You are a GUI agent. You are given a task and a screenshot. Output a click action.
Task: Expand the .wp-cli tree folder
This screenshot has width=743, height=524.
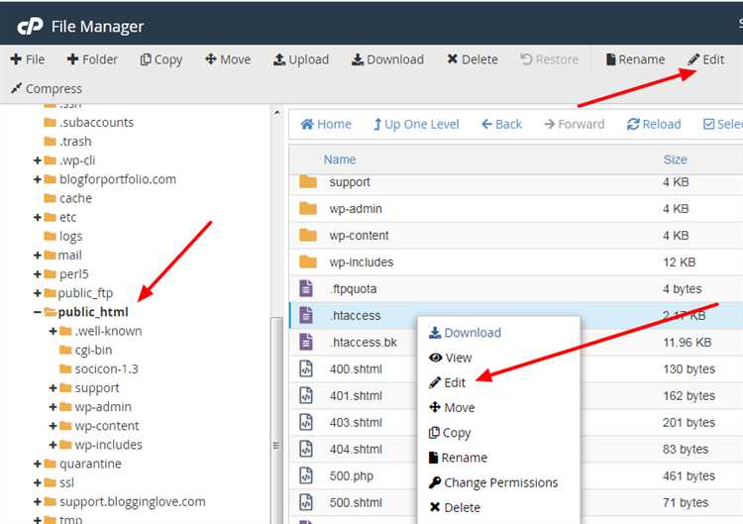click(x=38, y=160)
